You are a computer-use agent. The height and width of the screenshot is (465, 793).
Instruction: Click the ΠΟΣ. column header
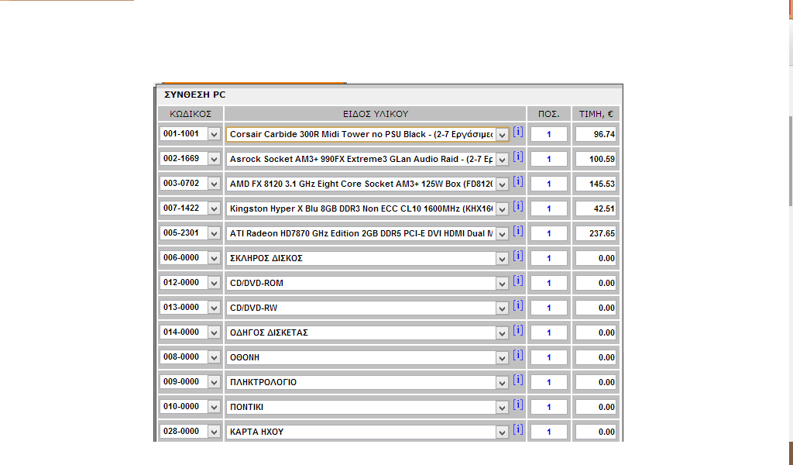coord(549,114)
